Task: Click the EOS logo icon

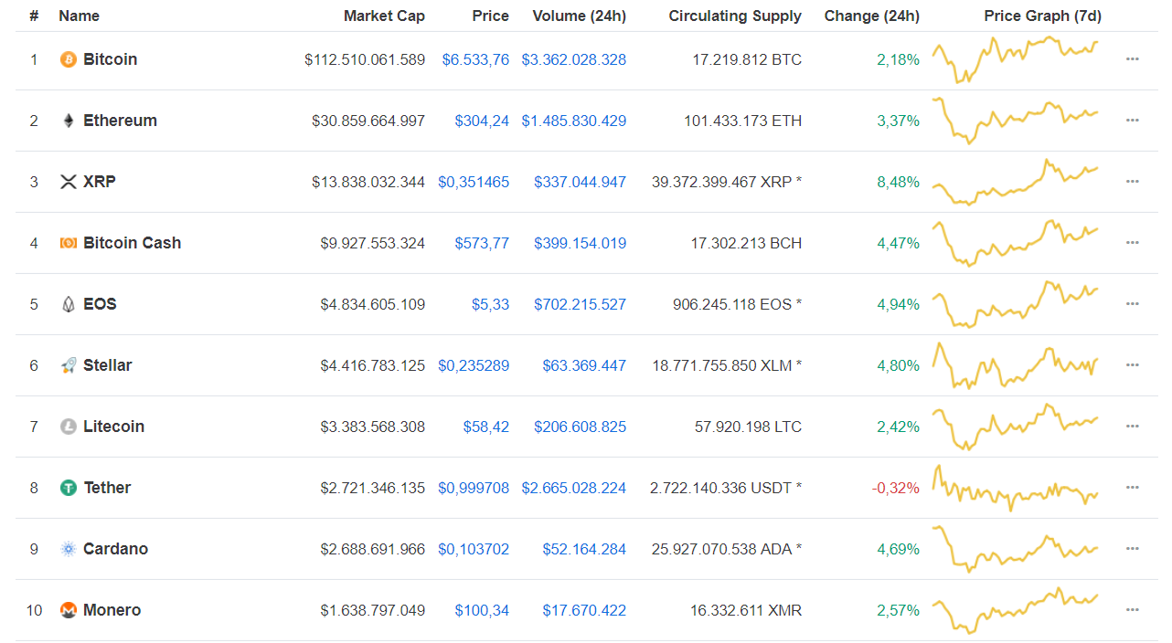Action: coord(67,303)
